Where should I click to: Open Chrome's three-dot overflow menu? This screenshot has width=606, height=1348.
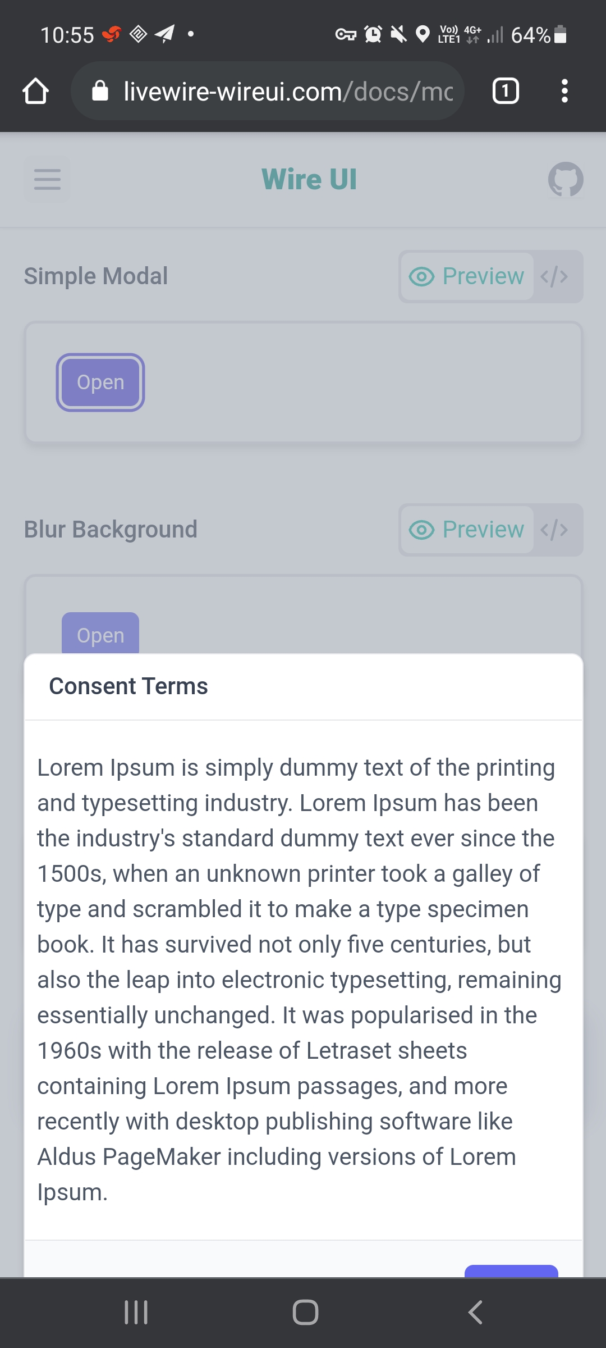click(565, 91)
